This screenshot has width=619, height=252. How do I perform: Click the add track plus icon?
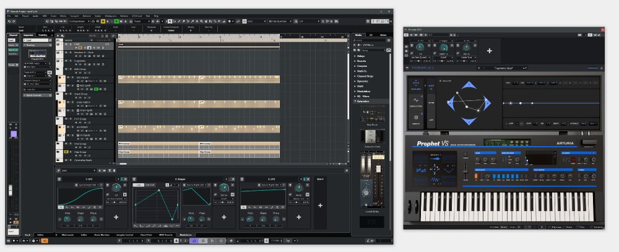coord(59,35)
